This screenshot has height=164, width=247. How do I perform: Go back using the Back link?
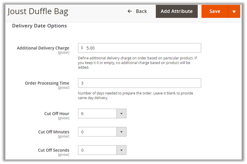[x=141, y=11]
